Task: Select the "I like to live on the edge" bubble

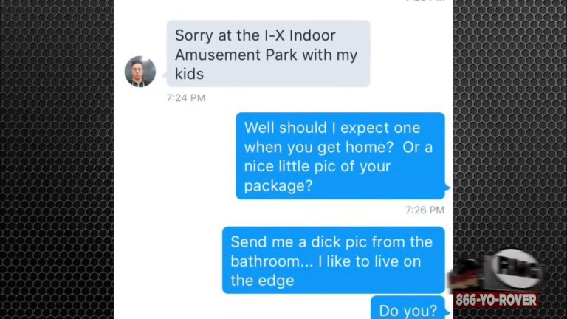Action: pos(334,260)
